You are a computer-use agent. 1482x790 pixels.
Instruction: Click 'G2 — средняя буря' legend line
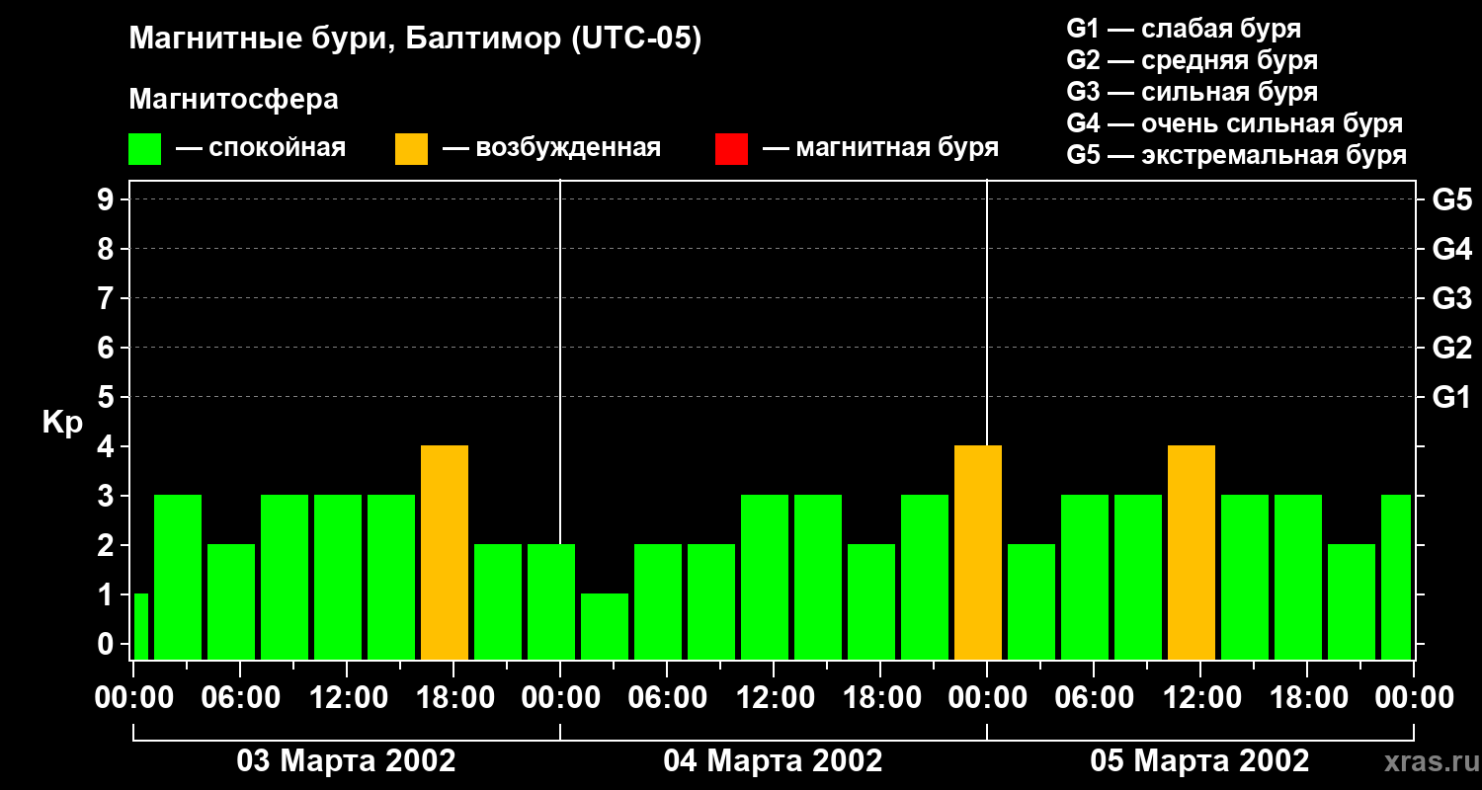(x=1192, y=60)
